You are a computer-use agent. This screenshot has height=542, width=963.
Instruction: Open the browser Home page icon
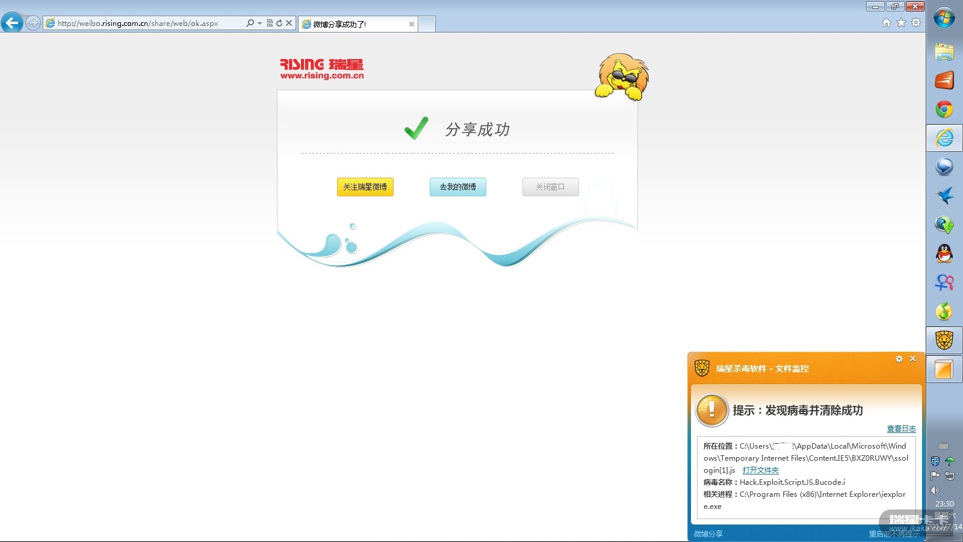click(887, 23)
